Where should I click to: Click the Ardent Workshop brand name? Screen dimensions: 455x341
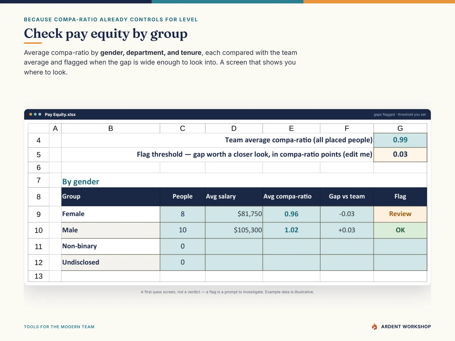pyautogui.click(x=406, y=327)
